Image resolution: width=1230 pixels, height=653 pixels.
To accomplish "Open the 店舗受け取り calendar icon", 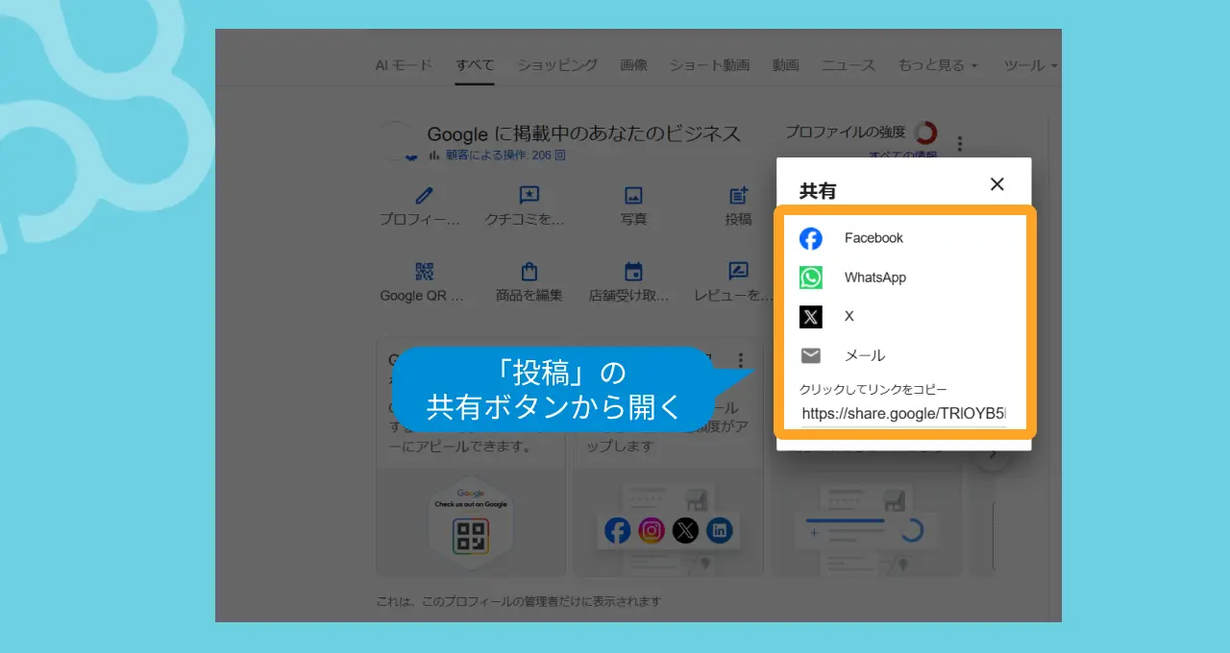I will pyautogui.click(x=633, y=271).
